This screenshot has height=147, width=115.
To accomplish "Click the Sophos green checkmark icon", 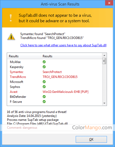I will 44,87.
